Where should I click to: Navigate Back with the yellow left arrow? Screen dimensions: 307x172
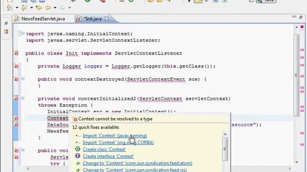[48, 8]
